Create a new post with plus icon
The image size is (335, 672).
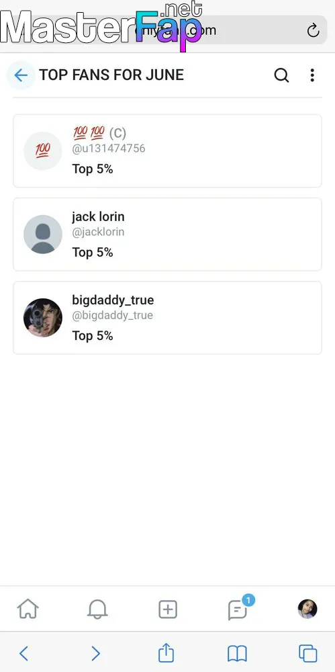click(168, 609)
